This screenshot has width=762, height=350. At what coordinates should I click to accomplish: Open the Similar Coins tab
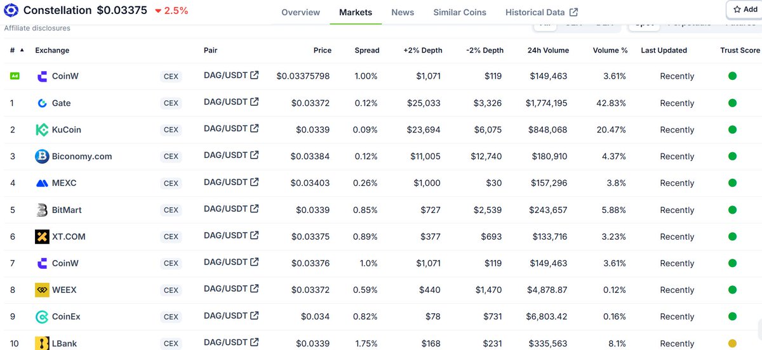tap(460, 12)
